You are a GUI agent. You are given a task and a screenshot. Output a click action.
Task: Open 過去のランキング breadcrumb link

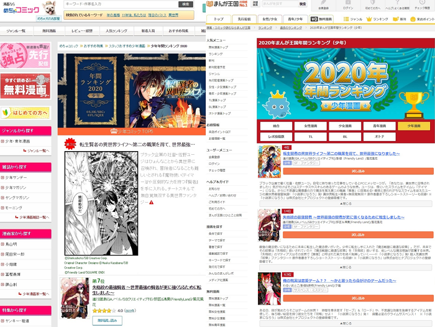click(x=291, y=28)
